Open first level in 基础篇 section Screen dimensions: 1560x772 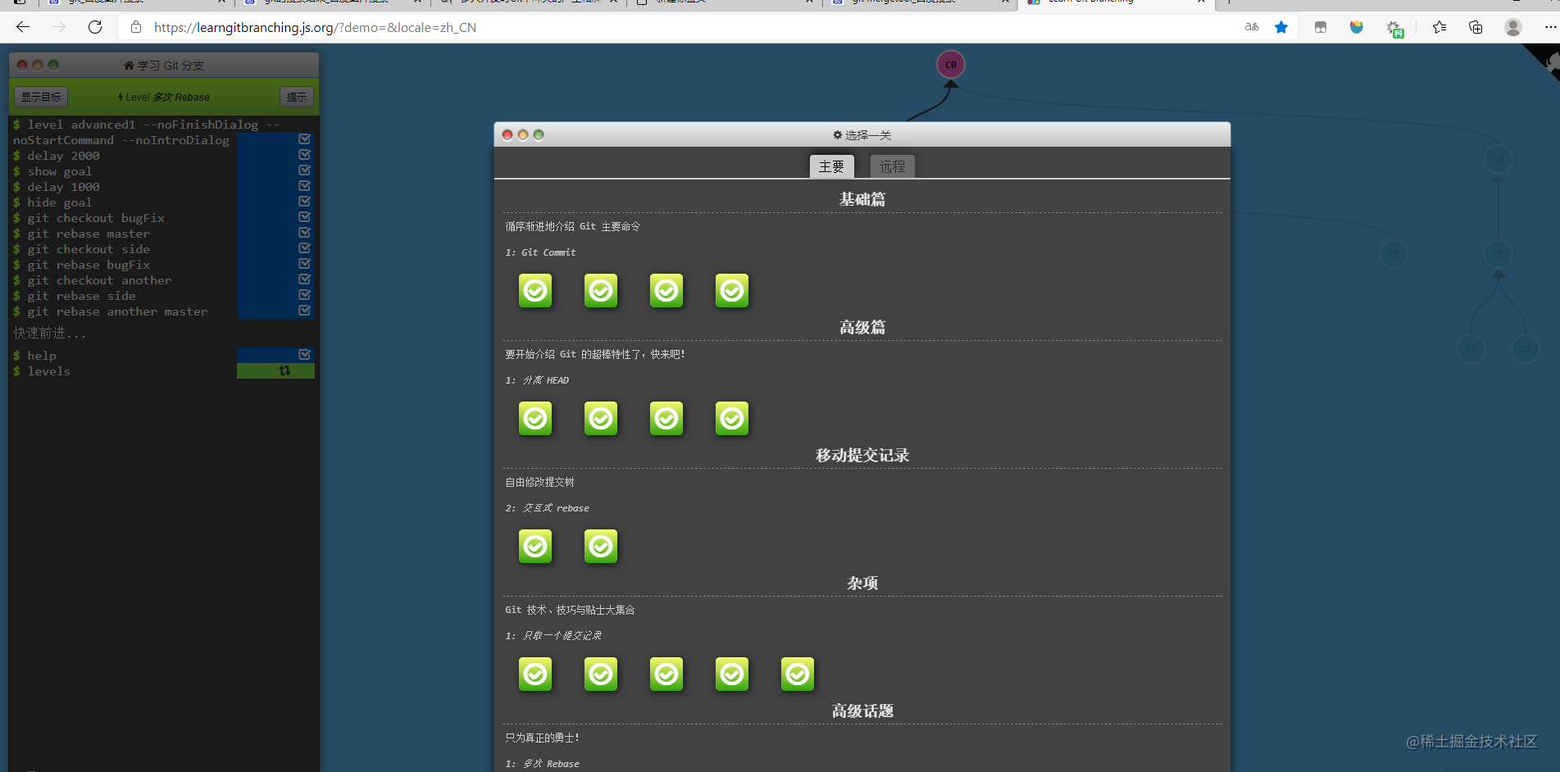pos(535,290)
